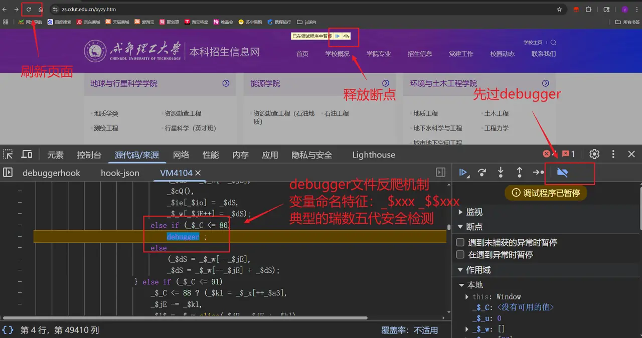Refresh the page with the reload icon
642x338 pixels.
[29, 9]
